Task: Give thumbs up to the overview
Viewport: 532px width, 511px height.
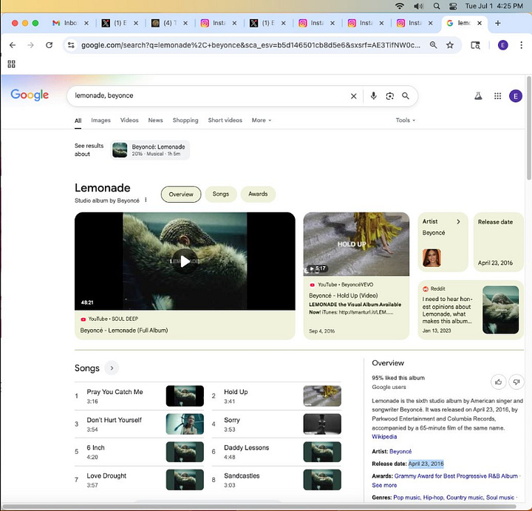Action: coord(498,382)
